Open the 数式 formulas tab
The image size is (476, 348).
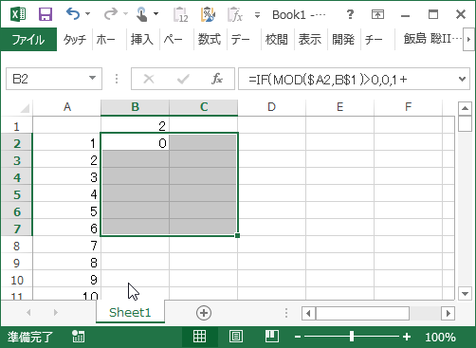tap(210, 40)
